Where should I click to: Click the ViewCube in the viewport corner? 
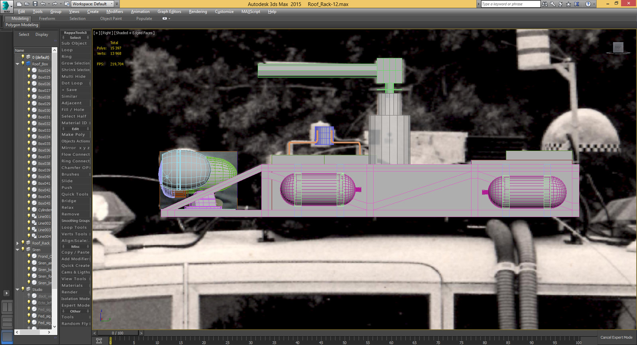coord(618,47)
